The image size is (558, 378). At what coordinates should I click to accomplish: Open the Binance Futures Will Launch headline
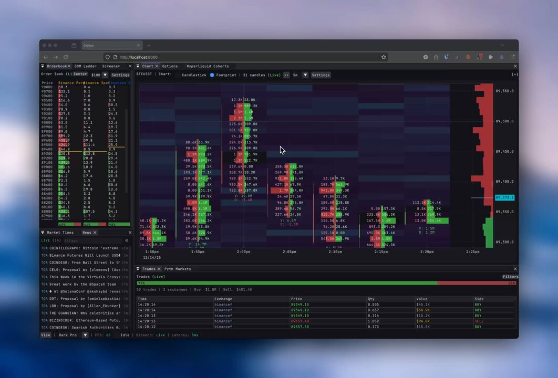point(85,255)
